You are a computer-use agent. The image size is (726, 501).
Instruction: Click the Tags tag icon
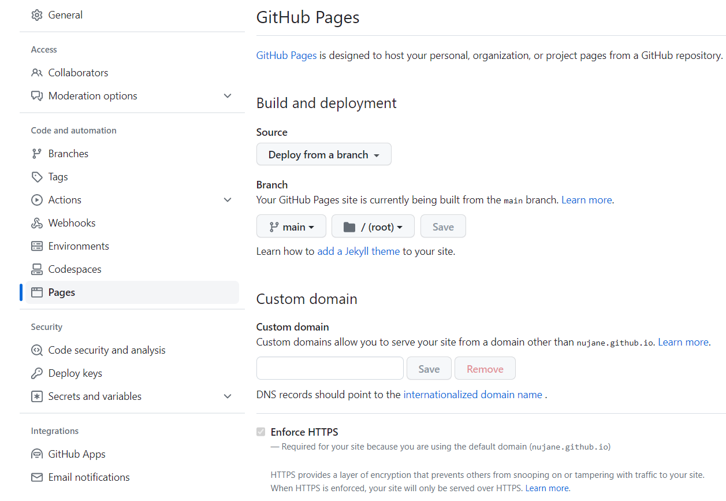tap(37, 177)
